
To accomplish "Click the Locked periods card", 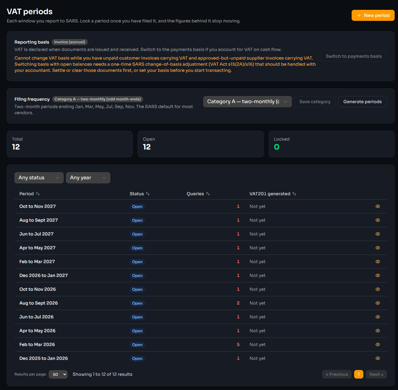I will [x=332, y=144].
